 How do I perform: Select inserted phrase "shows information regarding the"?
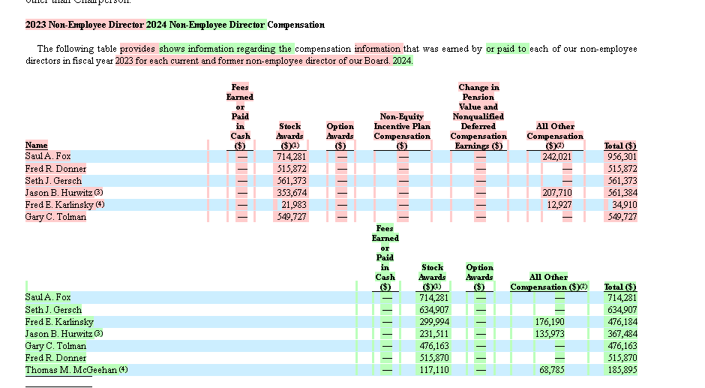(x=226, y=49)
